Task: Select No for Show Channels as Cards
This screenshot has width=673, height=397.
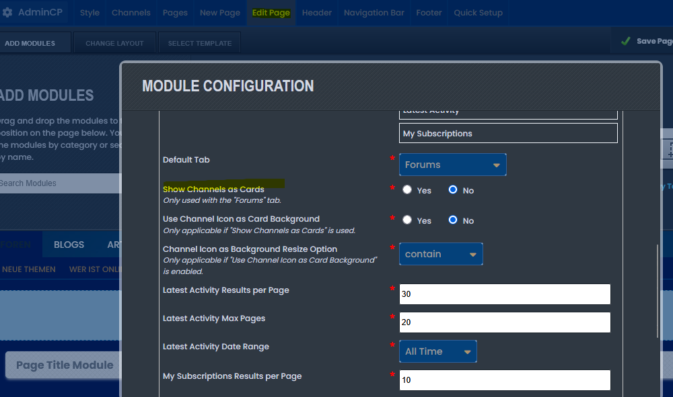Action: (x=453, y=189)
